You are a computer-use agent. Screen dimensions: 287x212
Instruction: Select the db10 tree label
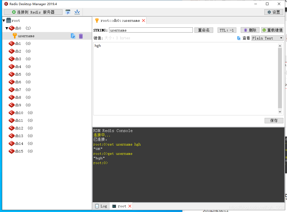click(x=19, y=113)
